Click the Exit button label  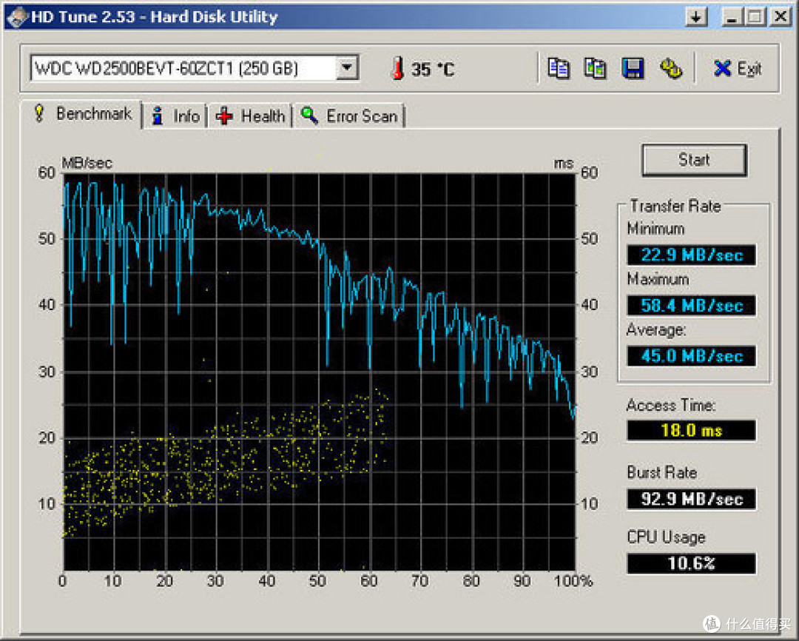(749, 69)
